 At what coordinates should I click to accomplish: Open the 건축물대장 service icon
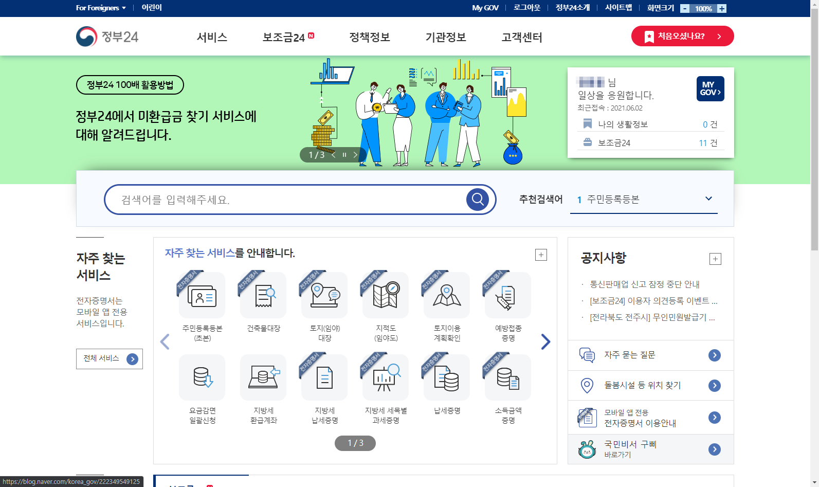[263, 296]
